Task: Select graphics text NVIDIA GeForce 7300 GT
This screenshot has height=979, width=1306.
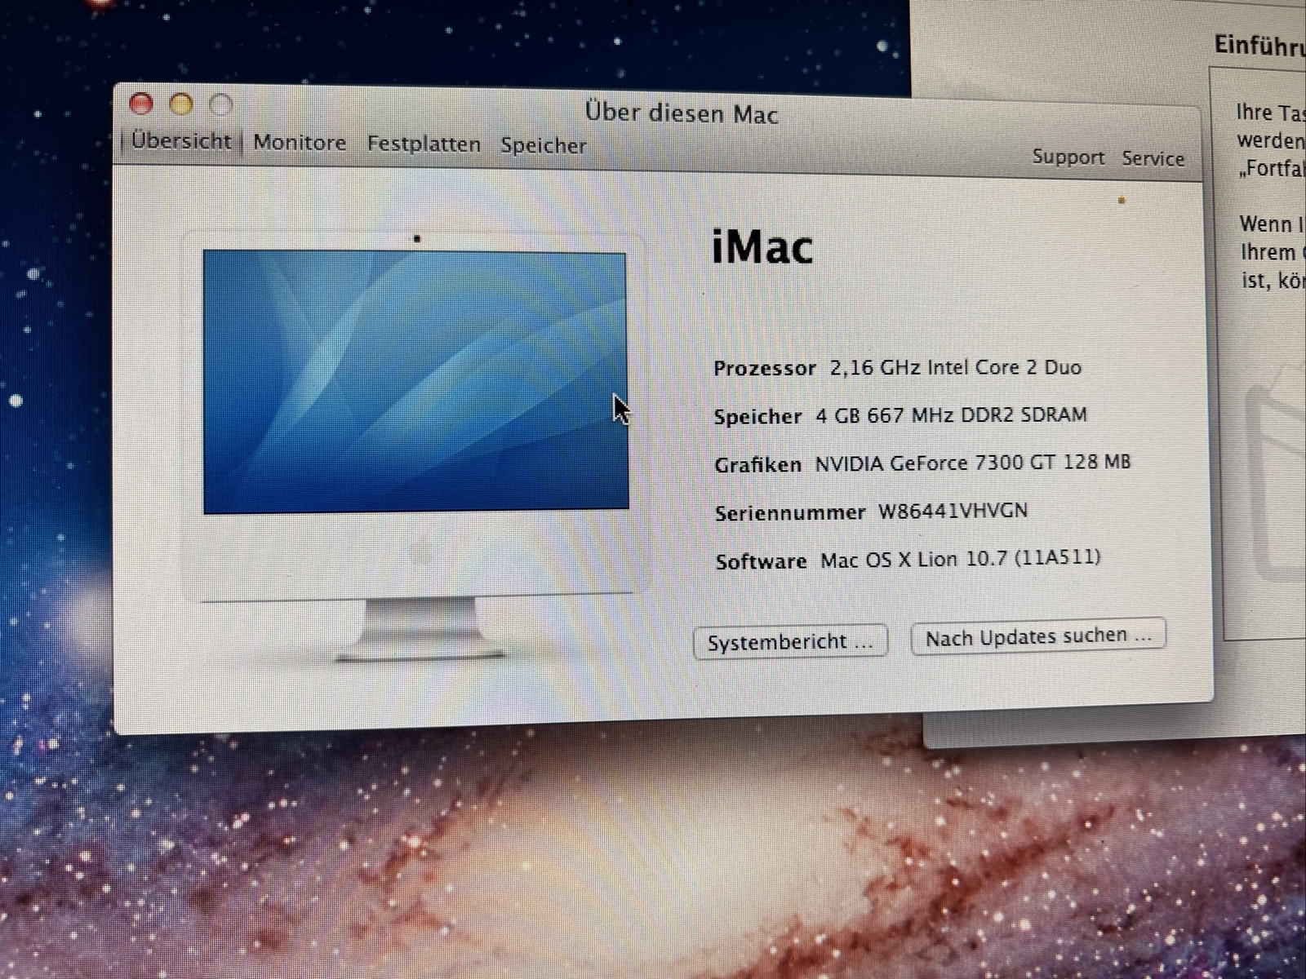Action: (x=935, y=463)
